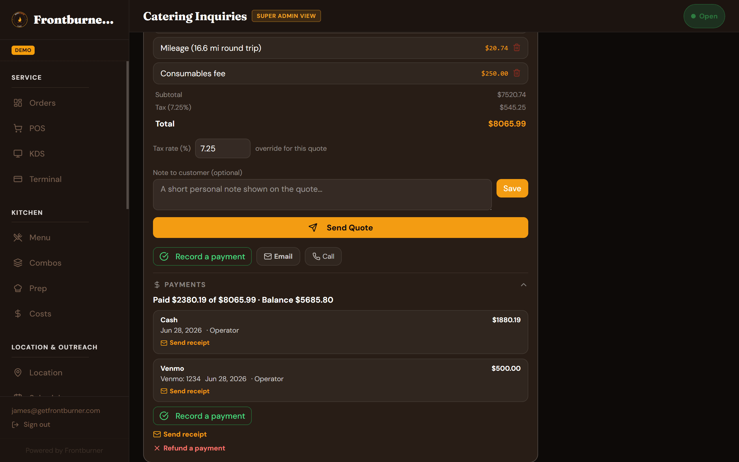Click james@getfrontburner.com email text

click(x=56, y=411)
